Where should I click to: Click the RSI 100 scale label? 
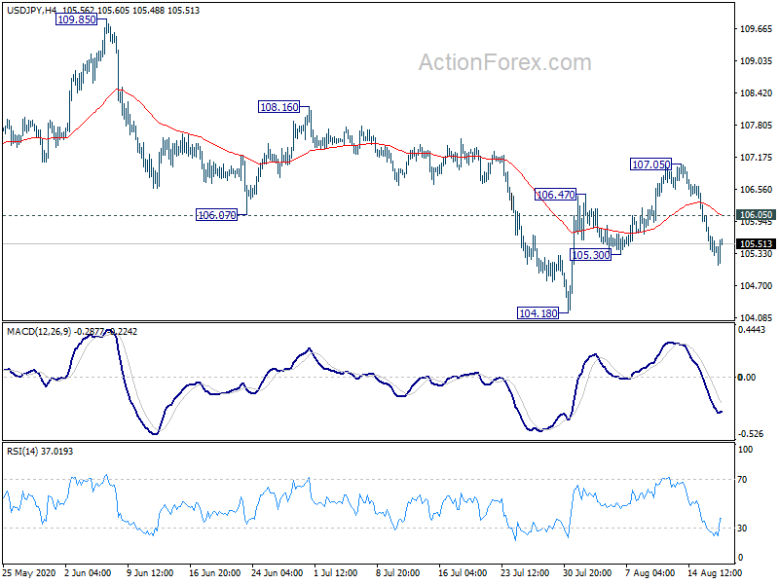point(745,450)
